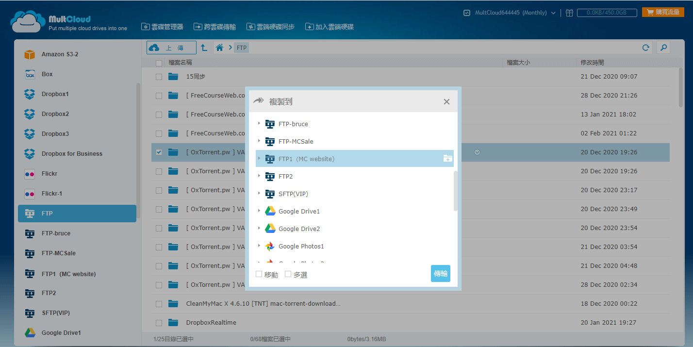Expand Google Drive1 node in dialog

[x=259, y=211]
